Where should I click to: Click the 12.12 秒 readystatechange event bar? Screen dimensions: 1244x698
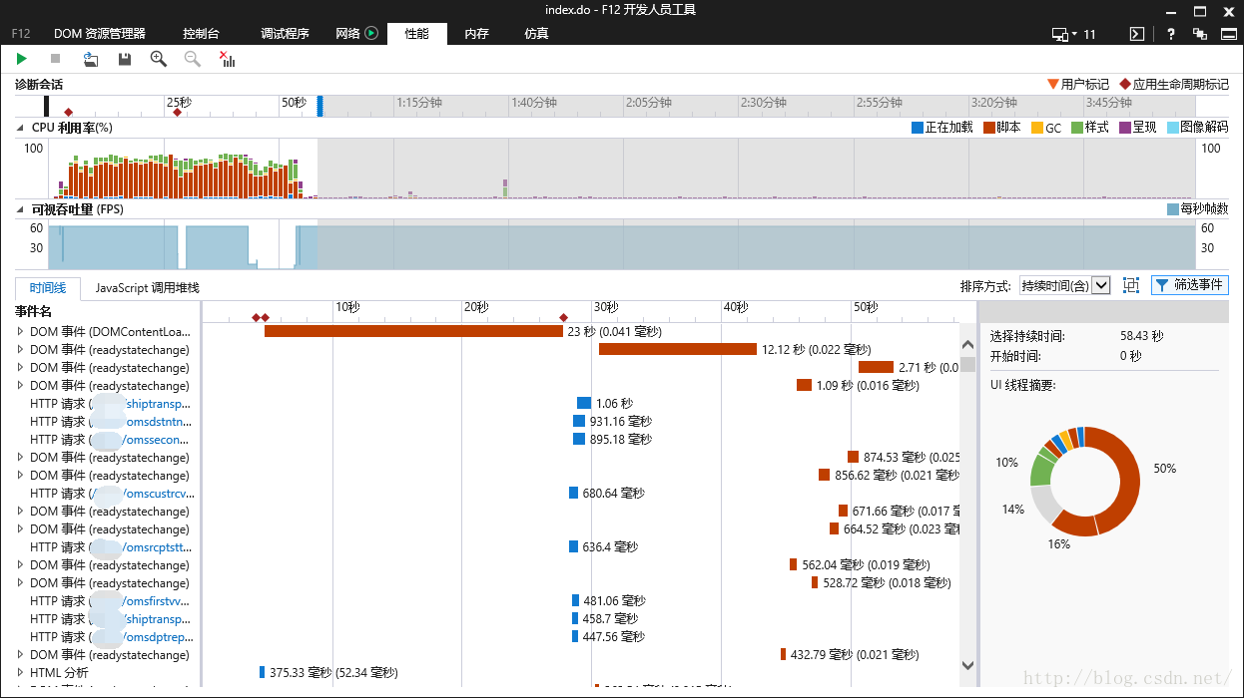[x=678, y=349]
